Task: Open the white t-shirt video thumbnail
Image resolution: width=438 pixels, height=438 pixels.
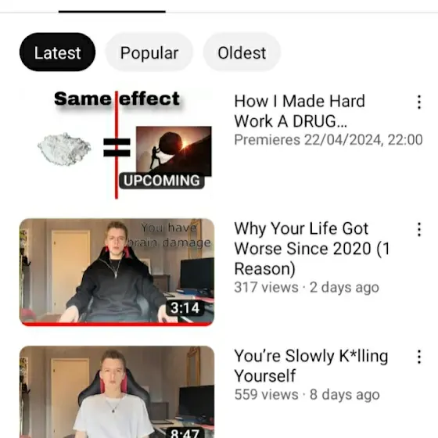Action: pos(117,392)
